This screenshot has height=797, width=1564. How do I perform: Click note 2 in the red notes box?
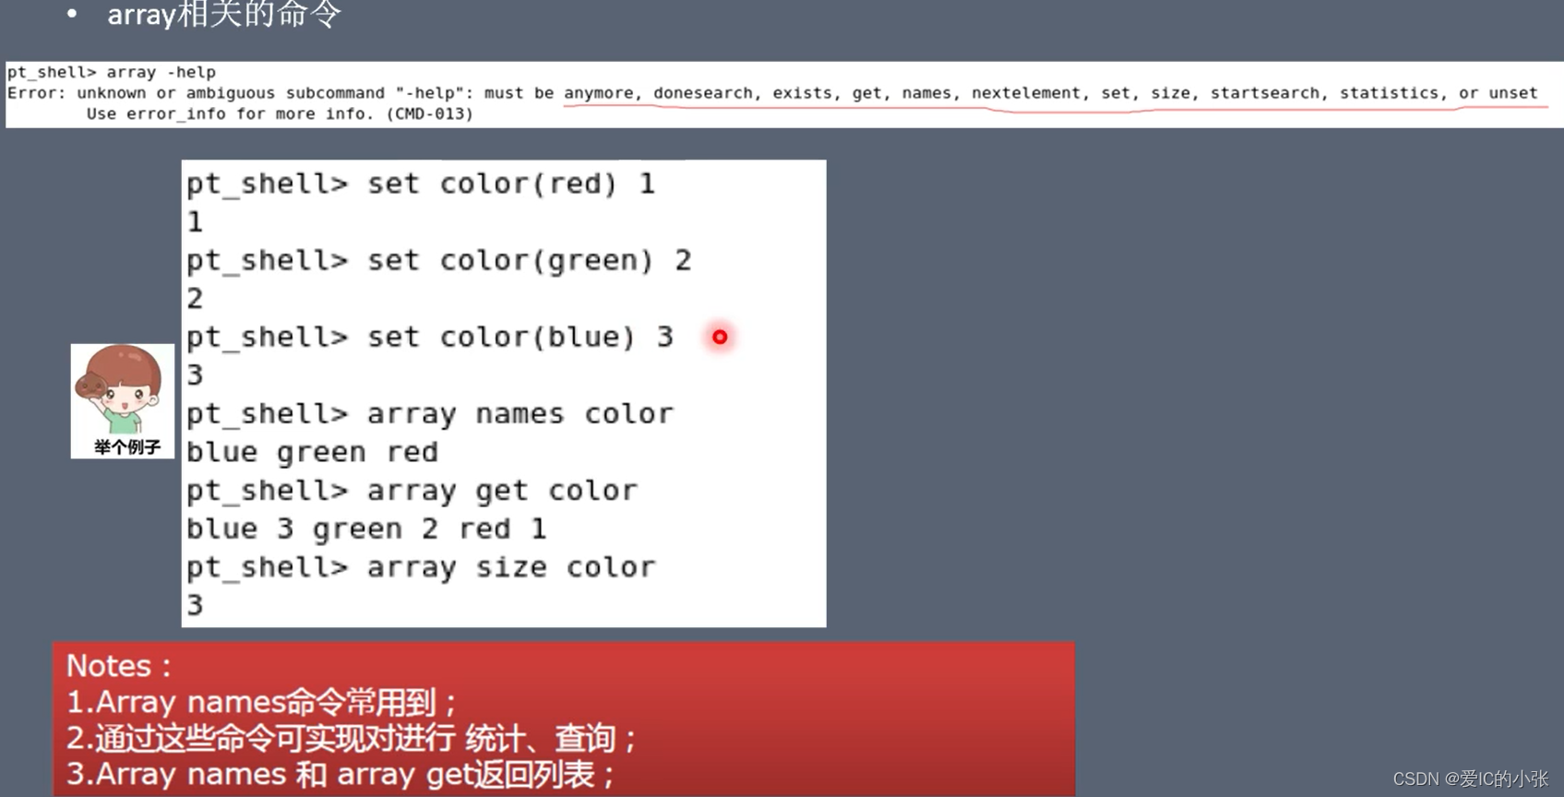(352, 739)
